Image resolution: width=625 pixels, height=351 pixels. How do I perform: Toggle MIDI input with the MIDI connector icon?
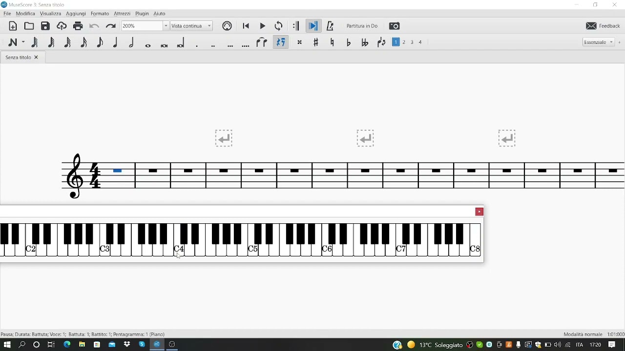(x=228, y=26)
